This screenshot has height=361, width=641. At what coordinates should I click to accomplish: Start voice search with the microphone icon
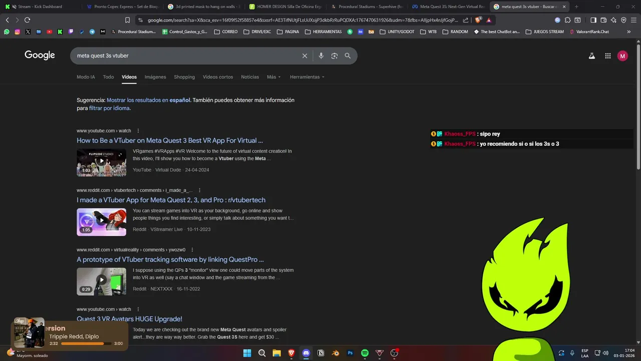[321, 56]
